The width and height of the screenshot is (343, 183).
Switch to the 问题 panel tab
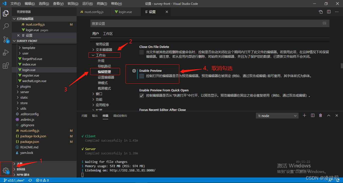point(84,116)
